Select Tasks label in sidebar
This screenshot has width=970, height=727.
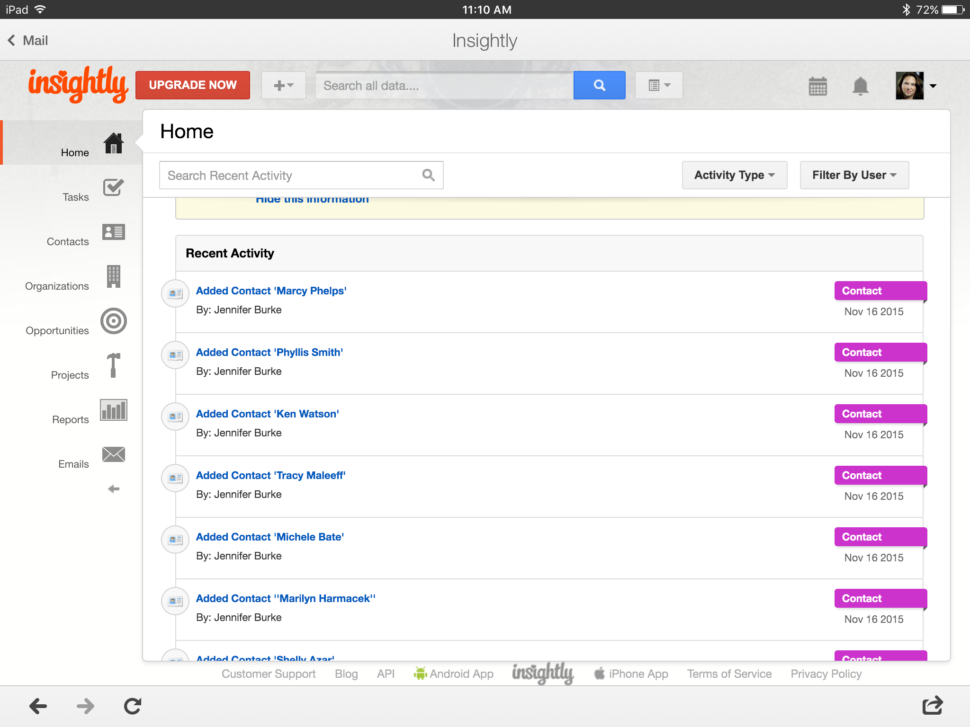click(76, 197)
